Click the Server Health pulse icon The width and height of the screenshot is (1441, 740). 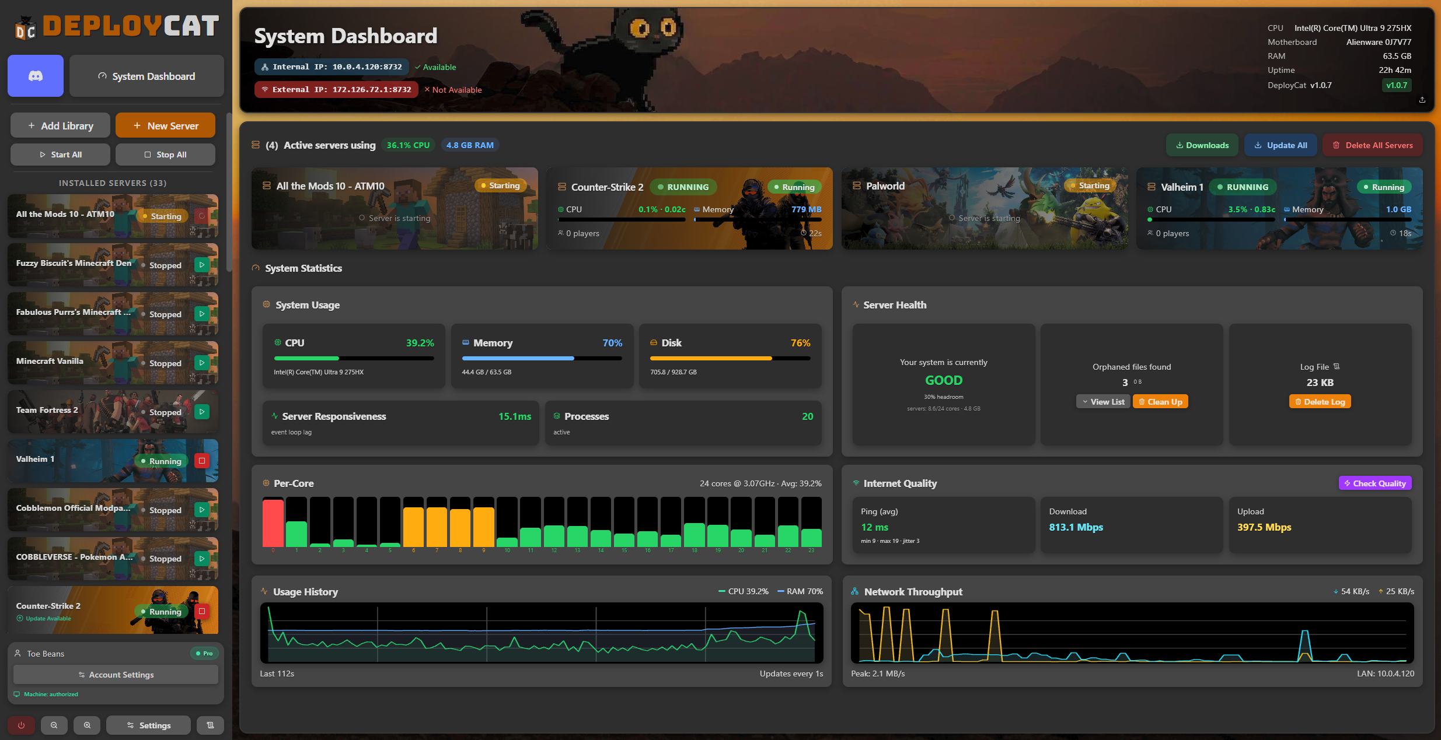coord(856,304)
